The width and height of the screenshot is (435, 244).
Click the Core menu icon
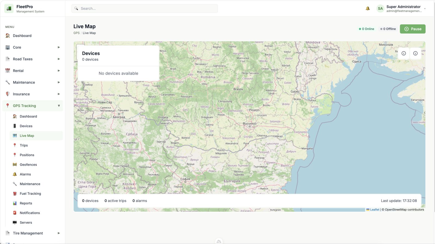pyautogui.click(x=8, y=47)
